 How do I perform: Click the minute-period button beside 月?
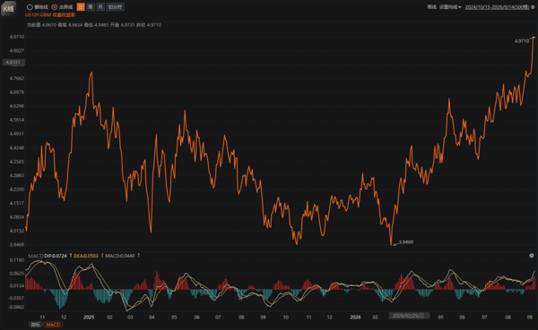point(115,7)
